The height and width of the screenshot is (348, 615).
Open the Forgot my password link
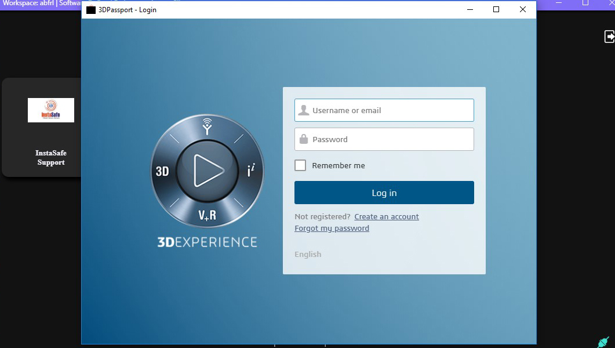point(332,229)
